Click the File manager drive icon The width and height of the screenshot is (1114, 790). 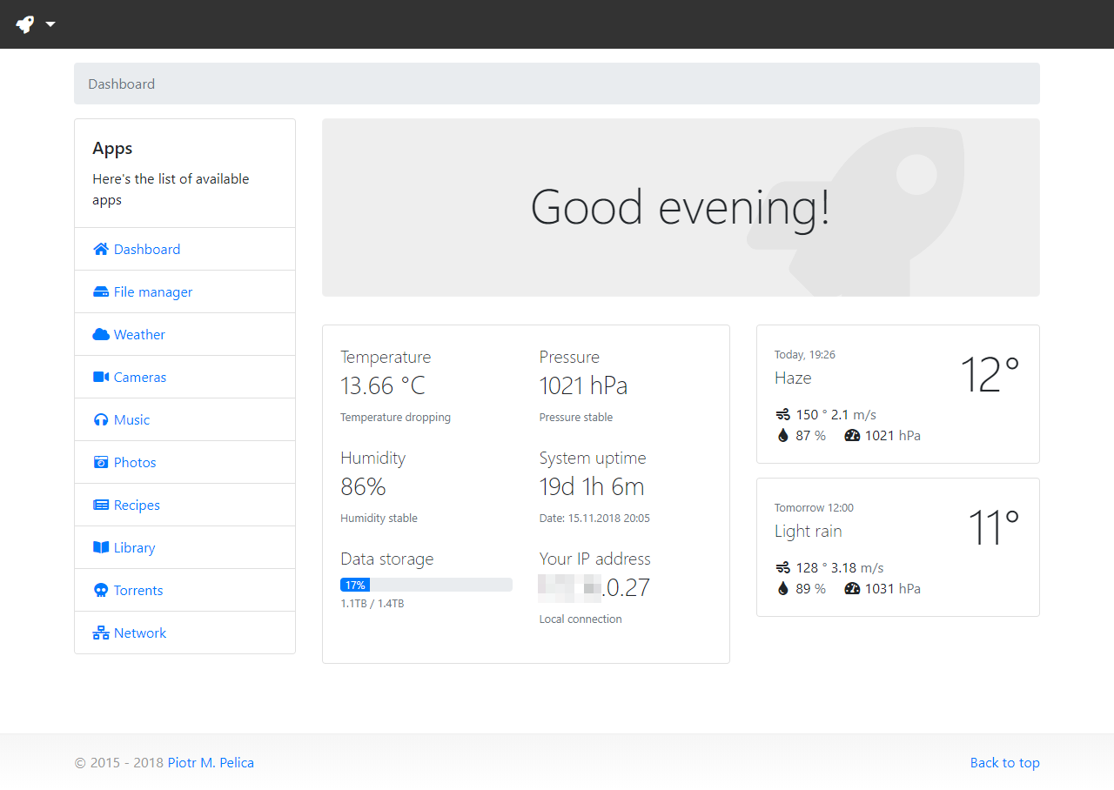pos(101,292)
